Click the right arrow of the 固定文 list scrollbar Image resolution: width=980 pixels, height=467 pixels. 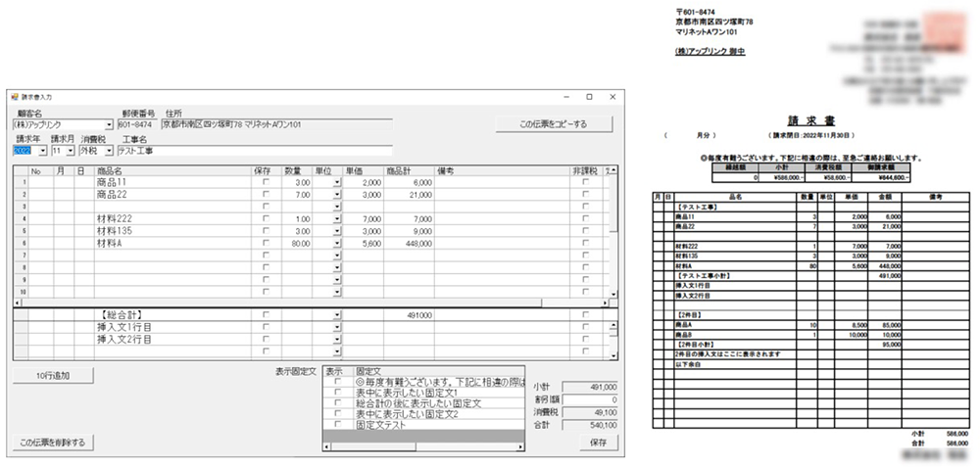click(520, 447)
